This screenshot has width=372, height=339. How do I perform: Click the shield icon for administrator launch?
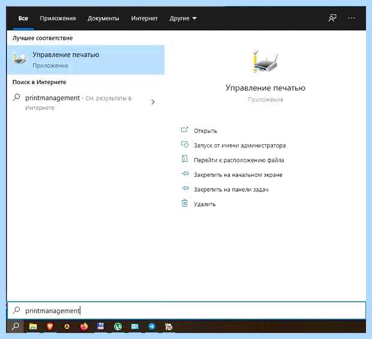click(x=185, y=144)
